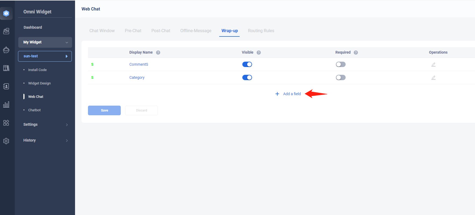This screenshot has width=475, height=215.
Task: Open the knowledge base books icon
Action: pyautogui.click(x=6, y=68)
